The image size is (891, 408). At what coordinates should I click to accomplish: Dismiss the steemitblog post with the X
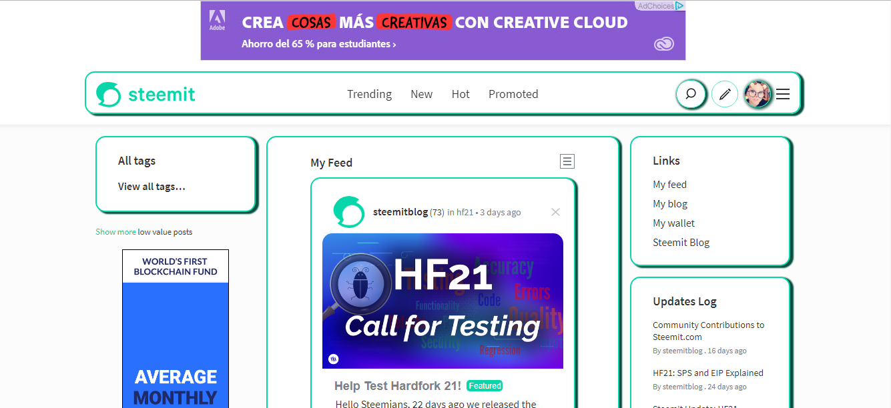click(x=555, y=212)
